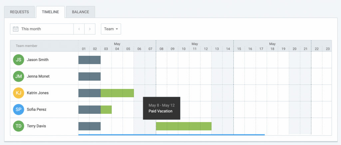Select the name Katrin Jones
The height and width of the screenshot is (145, 341).
point(38,93)
